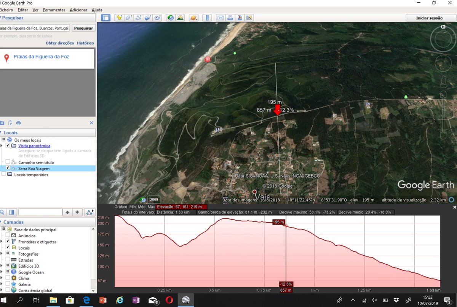The width and height of the screenshot is (457, 307).
Task: Click the Email envelope toolbar icon
Action: click(221, 17)
